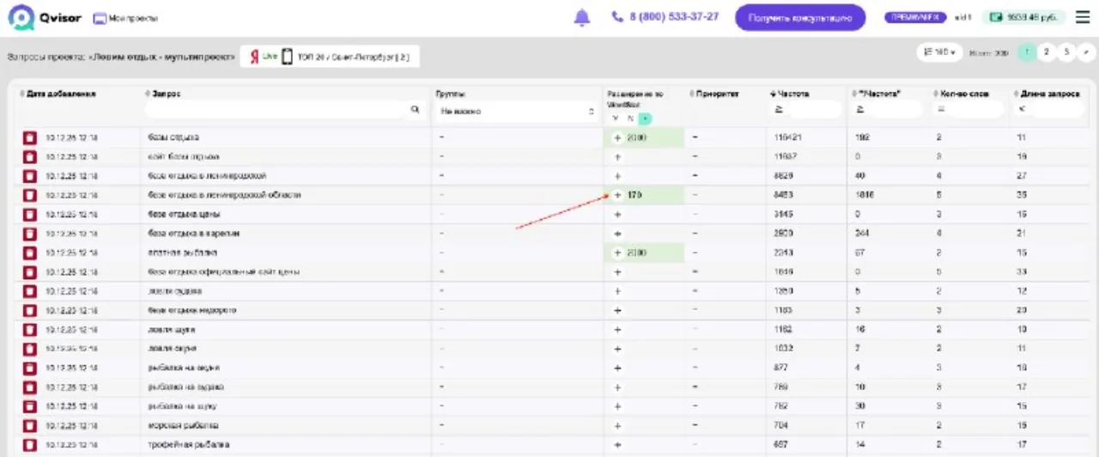Screen dimensions: 1099x457
Task: Click the PREMIUM tariff badge
Action: click(x=914, y=17)
